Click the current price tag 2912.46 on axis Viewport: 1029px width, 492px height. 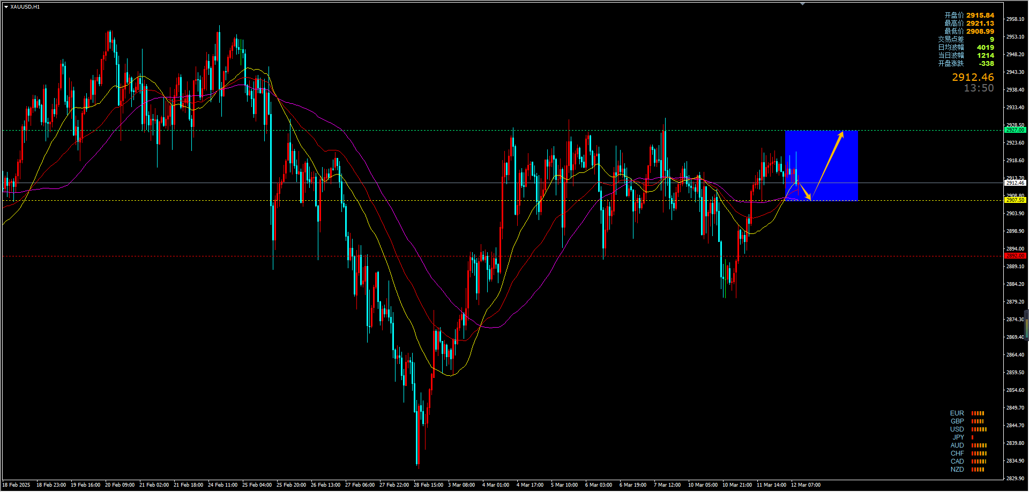coord(1015,183)
